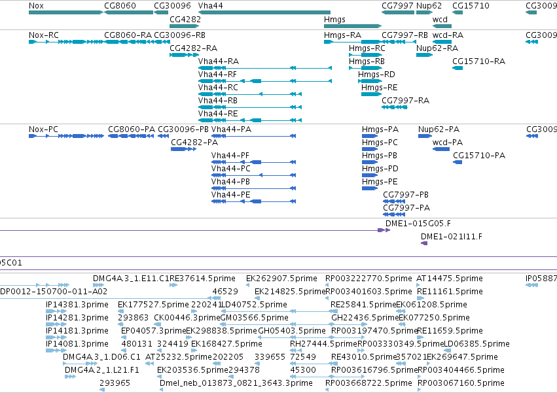This screenshot has height=393, width=557.
Task: Select the CG15710-PA protein feature
Action: [458, 162]
